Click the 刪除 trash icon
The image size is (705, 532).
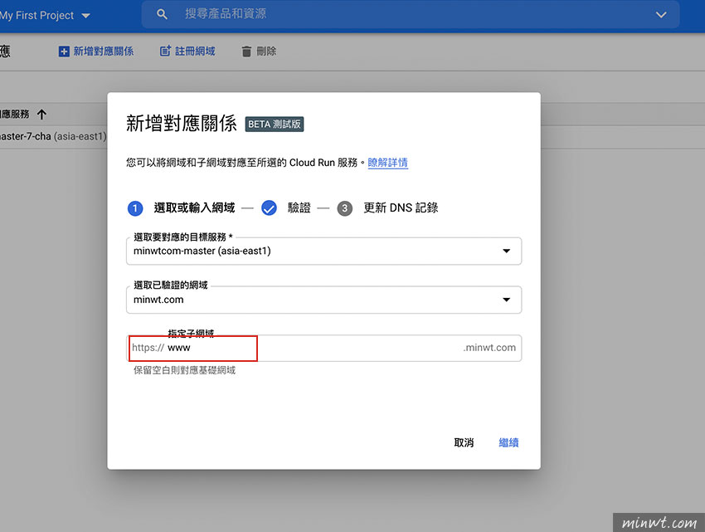[x=246, y=51]
